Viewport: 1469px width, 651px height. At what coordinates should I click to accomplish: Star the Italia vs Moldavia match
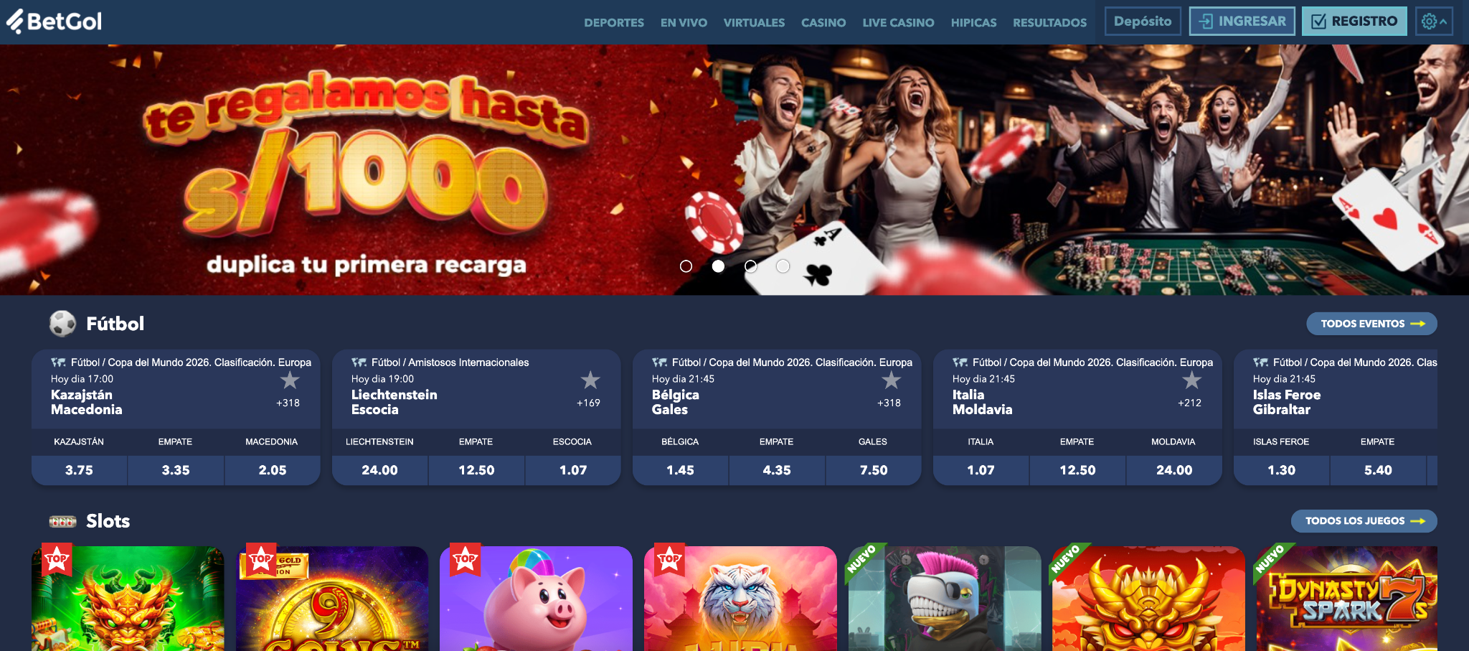(x=1191, y=380)
